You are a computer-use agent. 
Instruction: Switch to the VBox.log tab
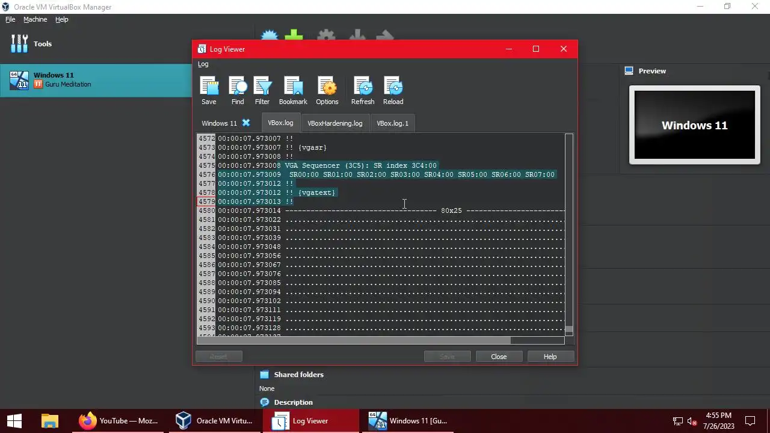click(x=280, y=123)
